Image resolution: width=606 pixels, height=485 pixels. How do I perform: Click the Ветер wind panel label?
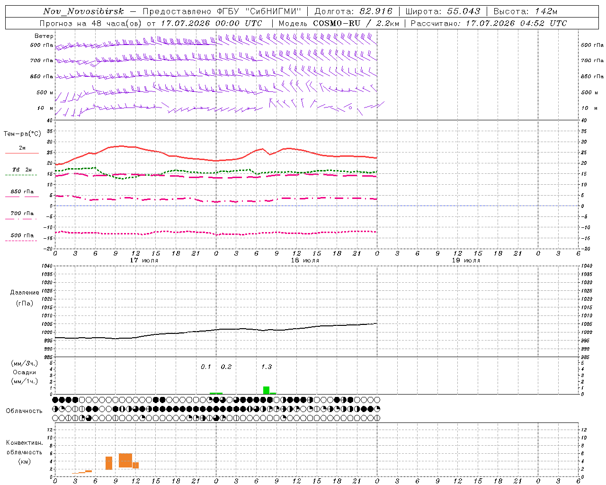(x=44, y=36)
